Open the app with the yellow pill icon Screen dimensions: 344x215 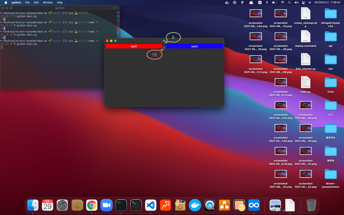click(239, 205)
